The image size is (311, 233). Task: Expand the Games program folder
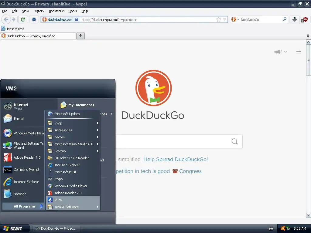point(73,137)
